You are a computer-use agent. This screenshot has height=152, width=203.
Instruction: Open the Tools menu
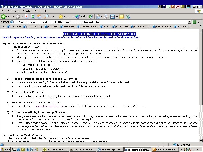37,11
